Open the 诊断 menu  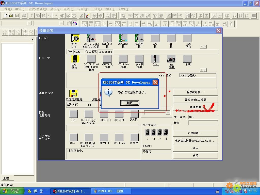coord(83,9)
